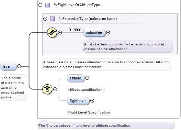Click the 0..2000 cardinality label

75,30
